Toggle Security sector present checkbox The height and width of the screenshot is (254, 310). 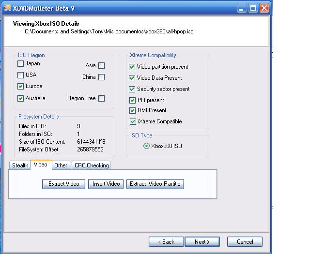click(132, 89)
